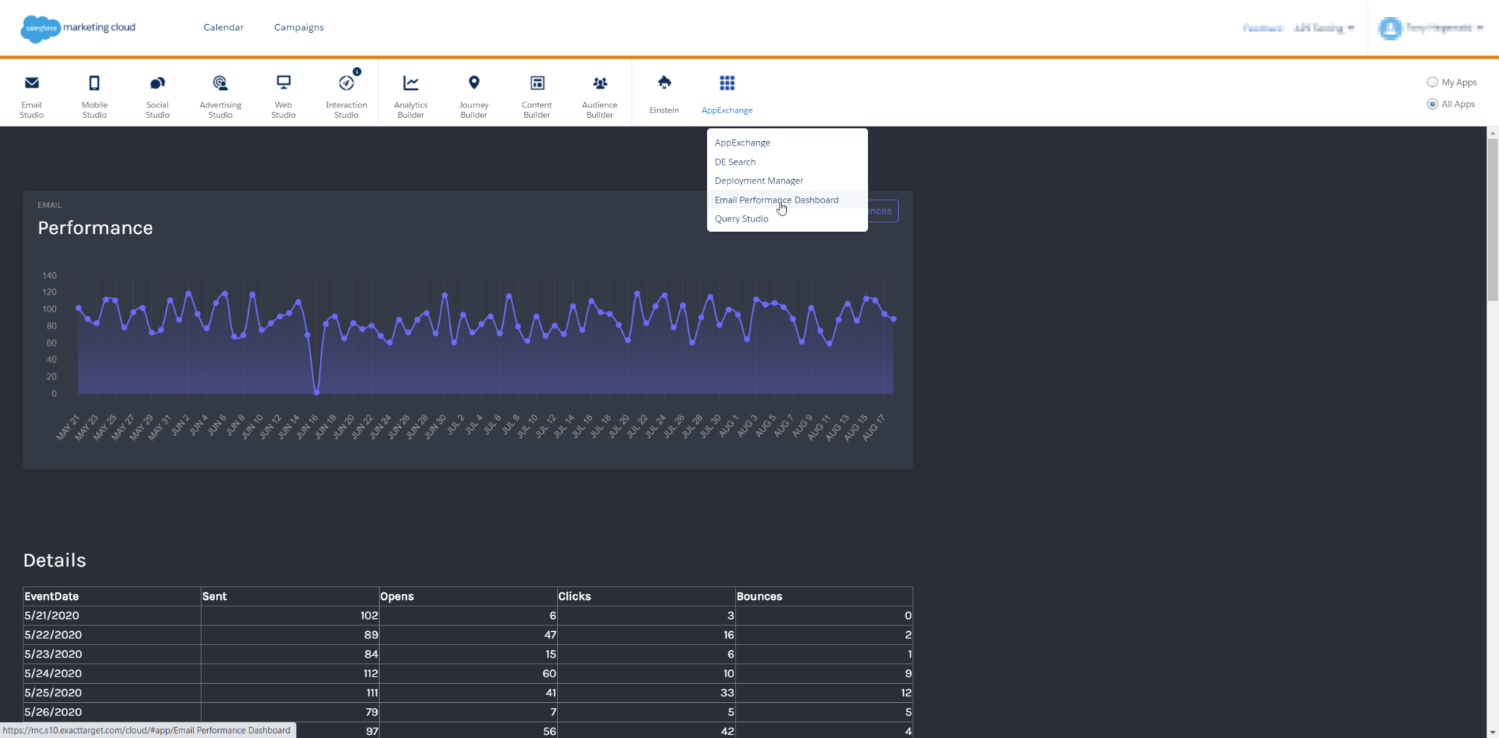Viewport: 1499px width, 738px height.
Task: Open Einstein app menu
Action: [664, 94]
